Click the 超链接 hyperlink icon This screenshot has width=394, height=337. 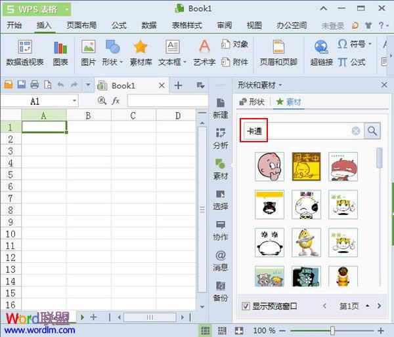point(321,48)
